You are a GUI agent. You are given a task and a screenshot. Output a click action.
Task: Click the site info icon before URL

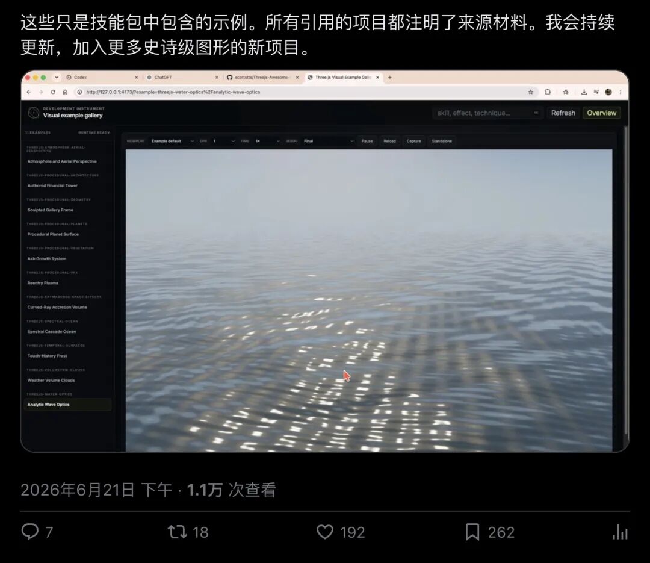click(79, 92)
